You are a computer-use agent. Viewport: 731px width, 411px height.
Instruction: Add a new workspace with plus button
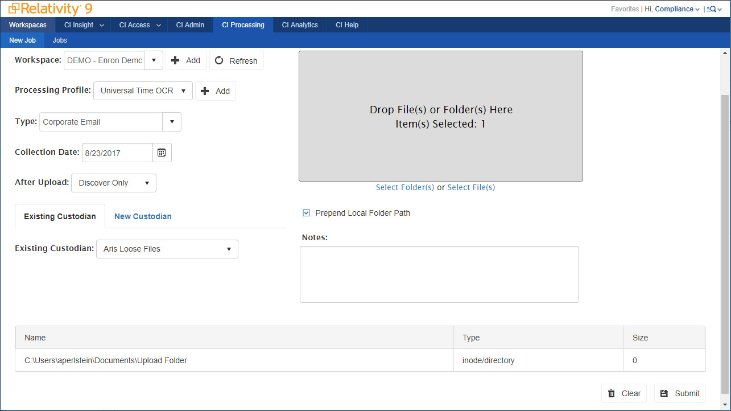(185, 60)
